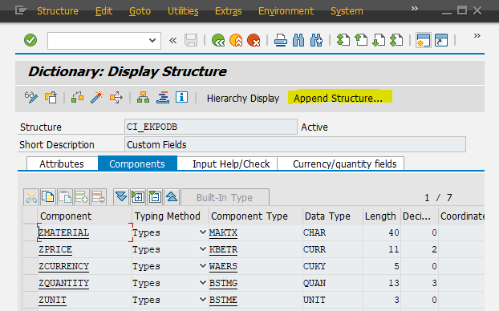
Task: Expand hidden standard toolbar items chevron
Action: pyautogui.click(x=477, y=35)
